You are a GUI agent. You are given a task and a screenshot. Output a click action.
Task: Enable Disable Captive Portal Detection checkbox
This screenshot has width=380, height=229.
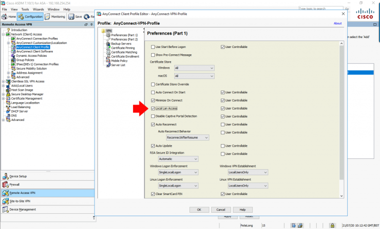click(153, 116)
